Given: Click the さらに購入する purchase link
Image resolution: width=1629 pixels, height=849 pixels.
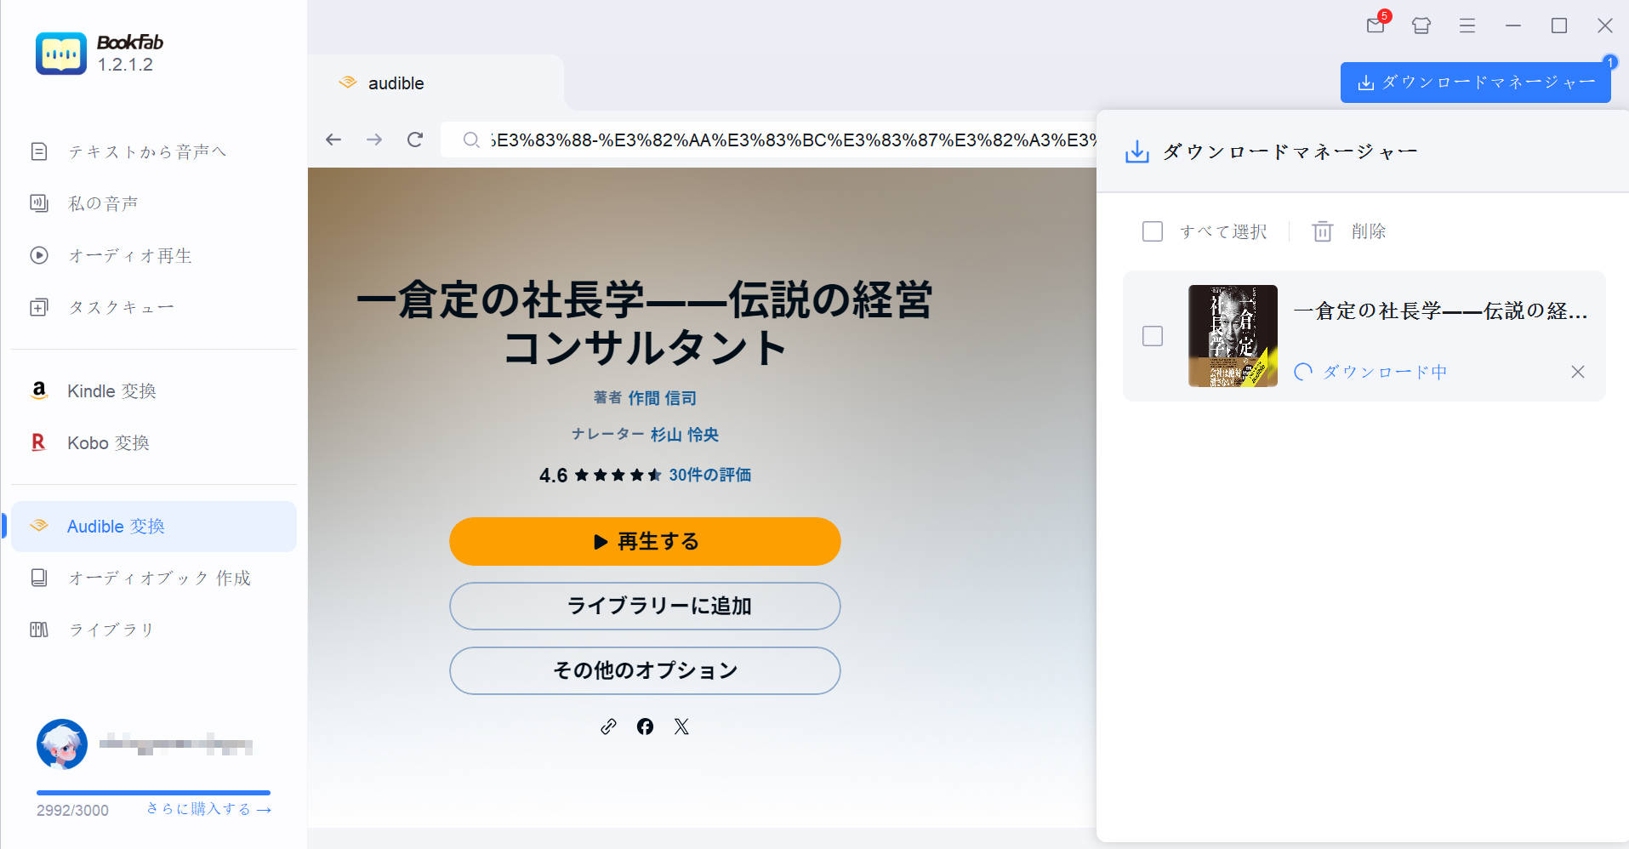Looking at the screenshot, I should point(207,807).
